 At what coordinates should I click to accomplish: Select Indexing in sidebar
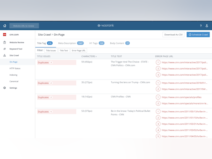13,75
